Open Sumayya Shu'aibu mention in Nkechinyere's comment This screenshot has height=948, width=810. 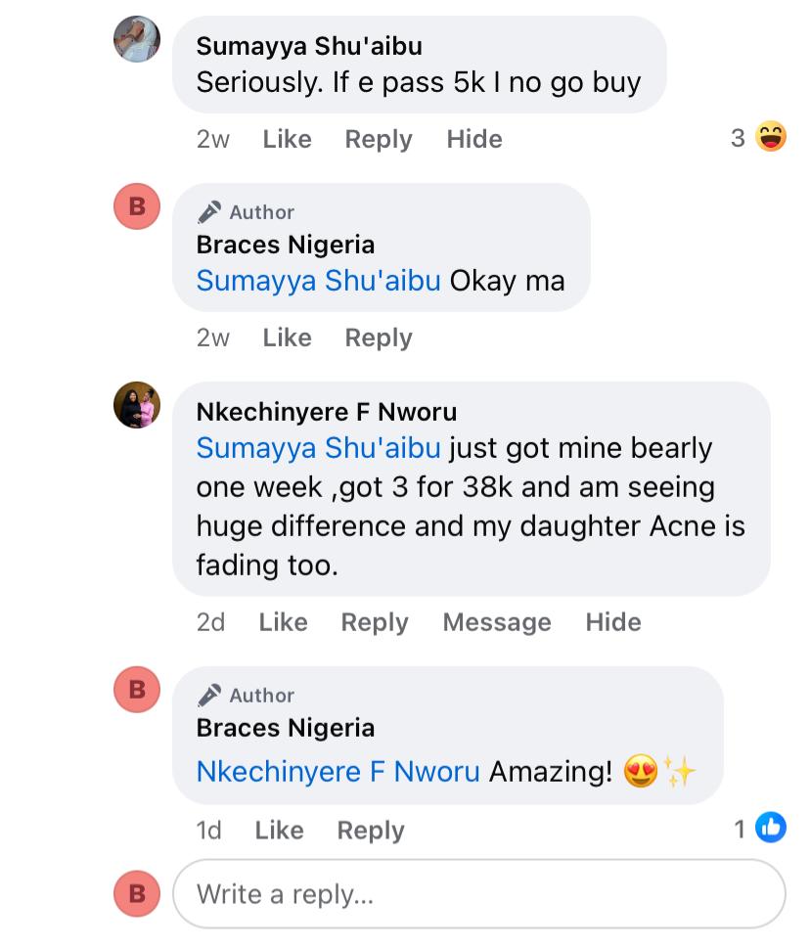tap(318, 448)
